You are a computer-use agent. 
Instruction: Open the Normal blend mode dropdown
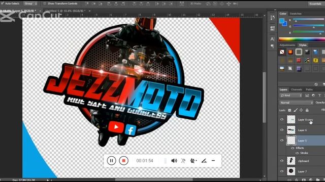point(297,103)
